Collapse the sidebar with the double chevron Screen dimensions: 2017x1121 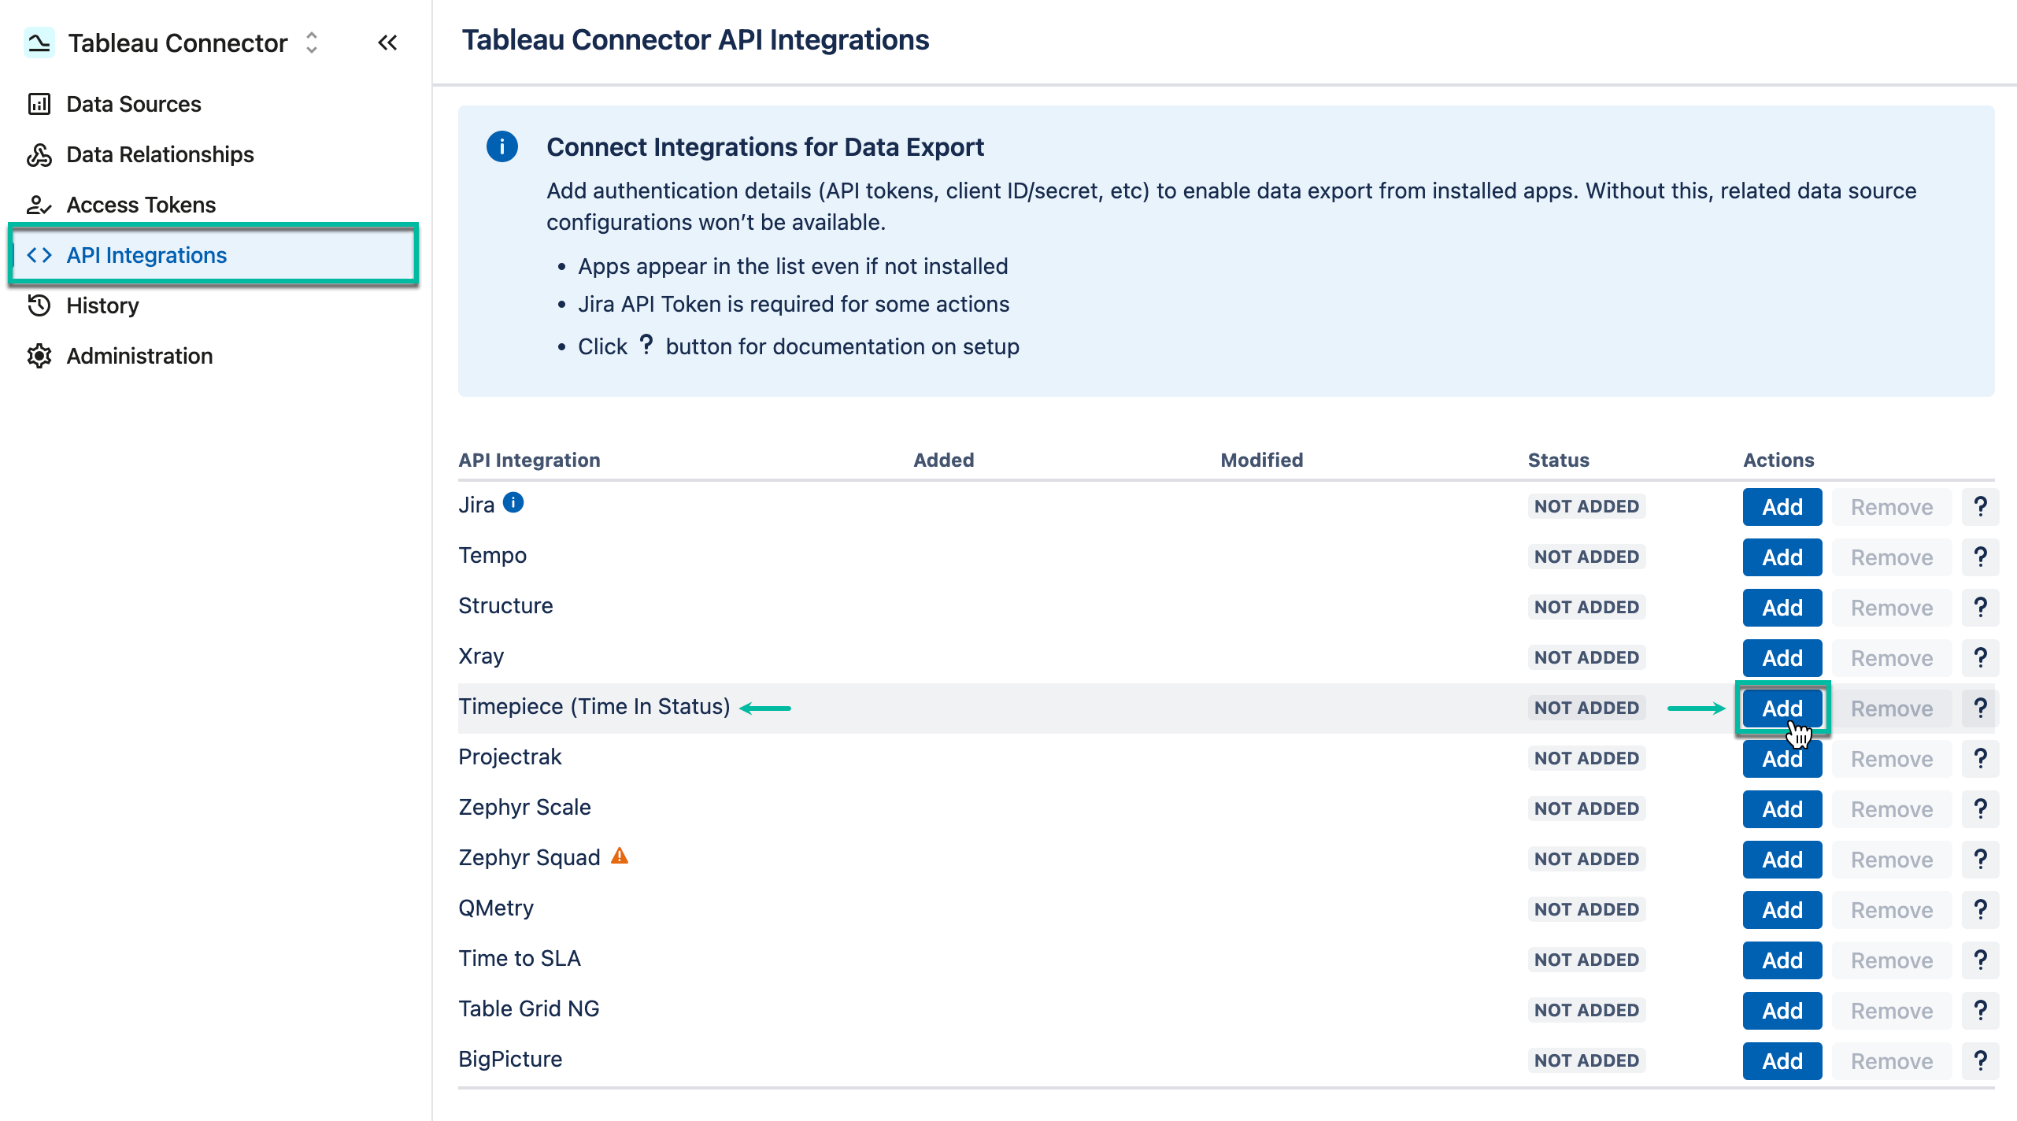coord(387,43)
